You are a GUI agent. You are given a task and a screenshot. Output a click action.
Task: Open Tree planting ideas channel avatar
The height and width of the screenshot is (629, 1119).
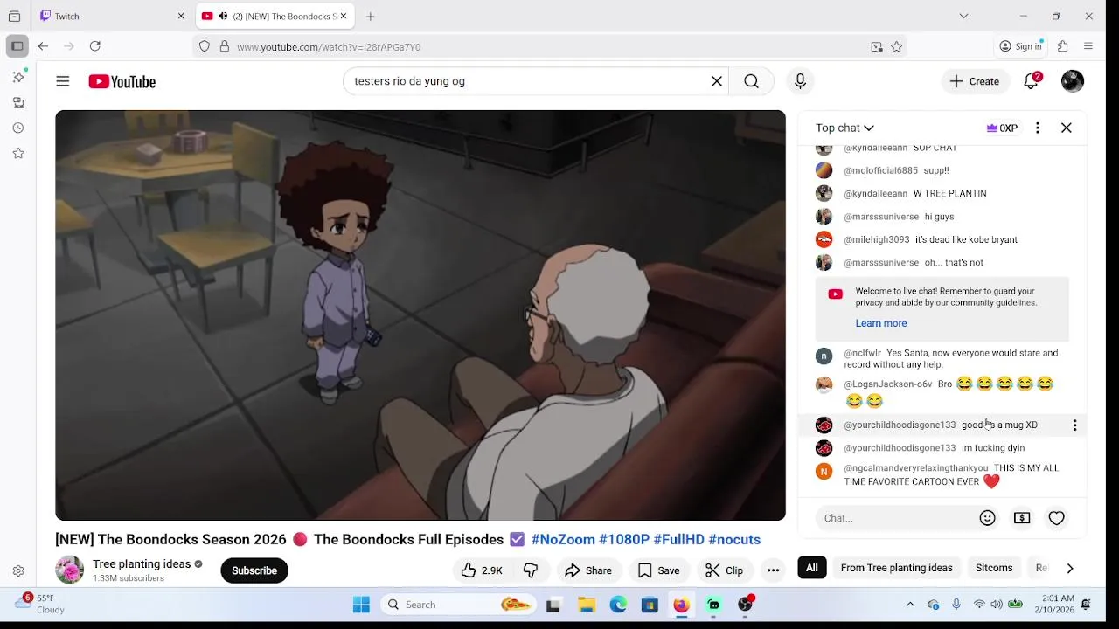click(x=69, y=570)
